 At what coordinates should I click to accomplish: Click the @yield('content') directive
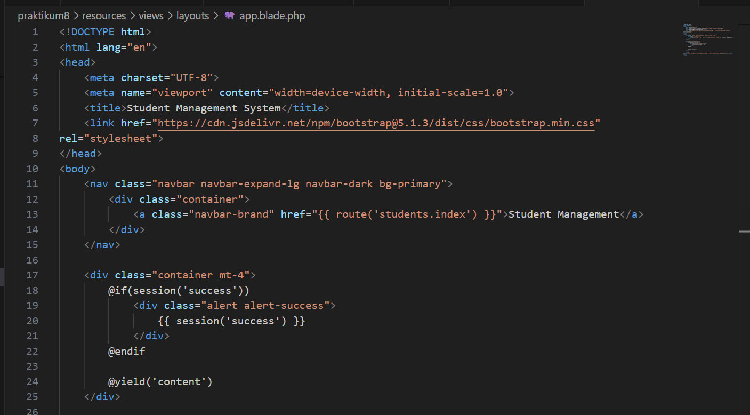pos(160,381)
